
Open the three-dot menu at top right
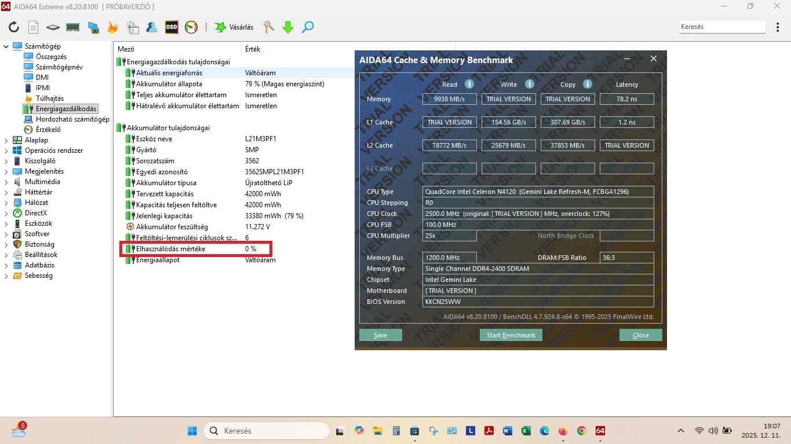tap(778, 27)
